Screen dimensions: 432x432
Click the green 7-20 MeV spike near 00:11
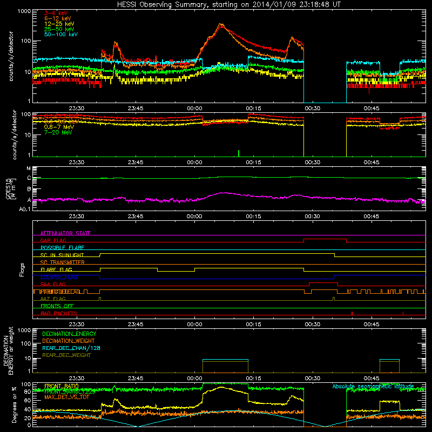click(x=239, y=153)
